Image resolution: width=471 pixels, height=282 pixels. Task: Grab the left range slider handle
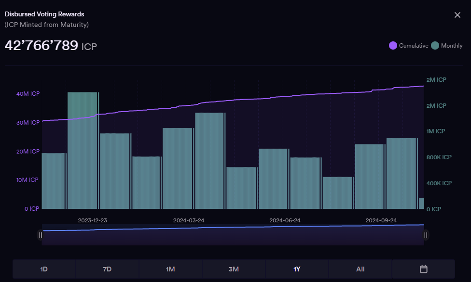click(41, 235)
